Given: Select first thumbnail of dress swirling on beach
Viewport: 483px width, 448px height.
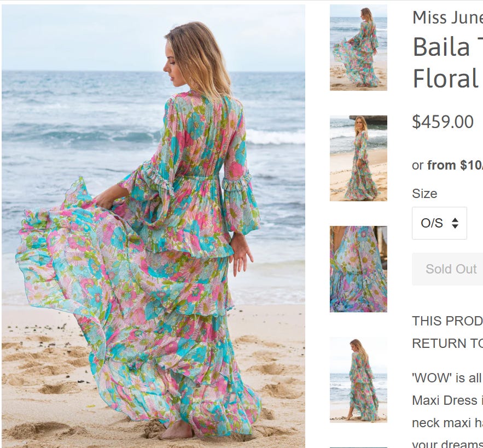Looking at the screenshot, I should 358,48.
